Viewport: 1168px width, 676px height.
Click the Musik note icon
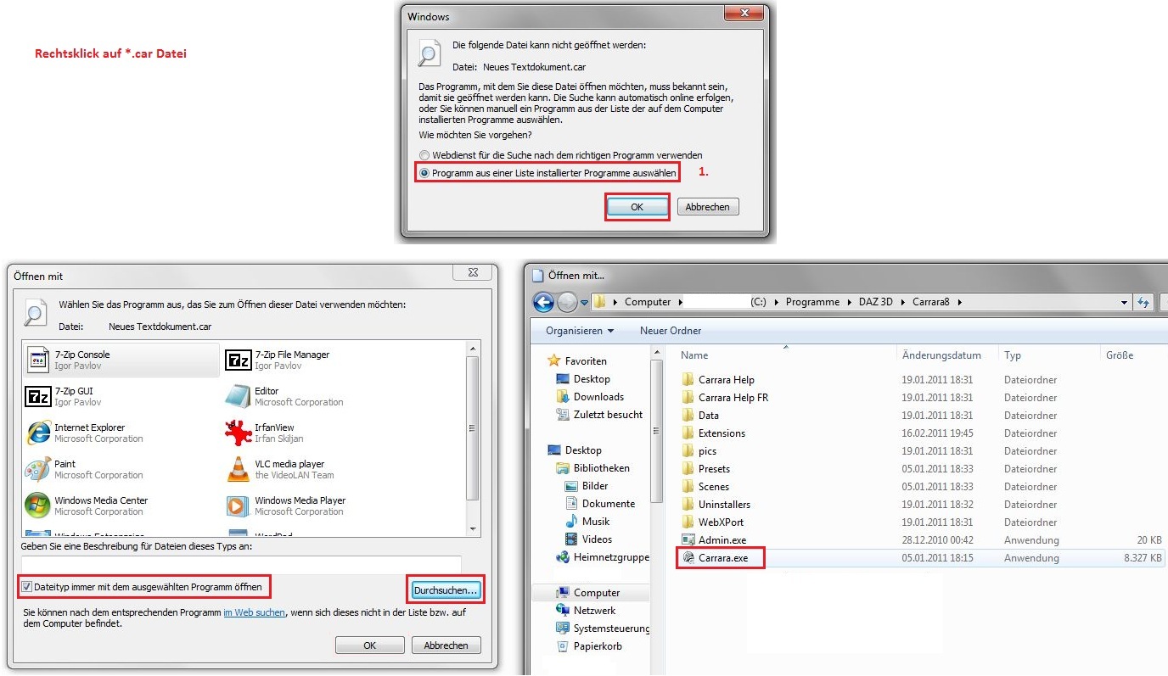(571, 522)
